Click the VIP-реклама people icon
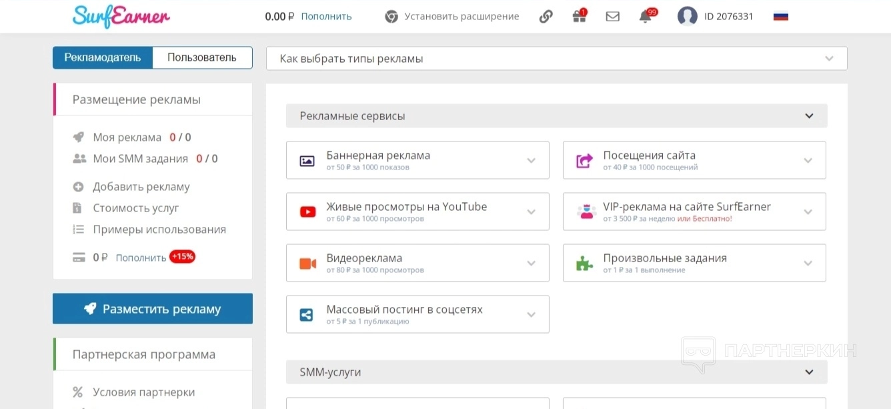 pyautogui.click(x=586, y=212)
